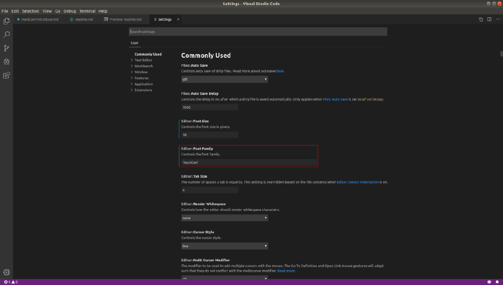Open the Explorer view in activity bar
The width and height of the screenshot is (503, 285).
coord(6,21)
